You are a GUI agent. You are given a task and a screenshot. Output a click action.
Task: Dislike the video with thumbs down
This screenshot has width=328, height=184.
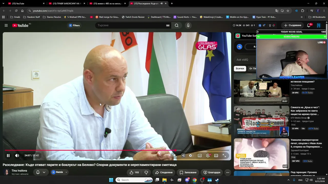point(146,172)
